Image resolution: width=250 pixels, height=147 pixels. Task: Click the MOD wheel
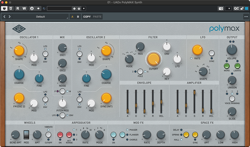click(x=26, y=135)
